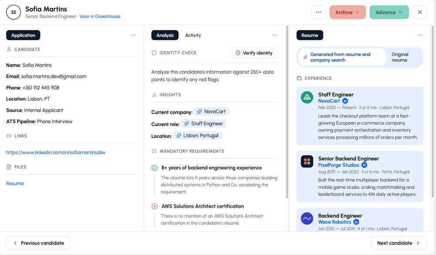The width and height of the screenshot is (436, 255).
Task: Click the Experience briefcase icon
Action: (299, 78)
